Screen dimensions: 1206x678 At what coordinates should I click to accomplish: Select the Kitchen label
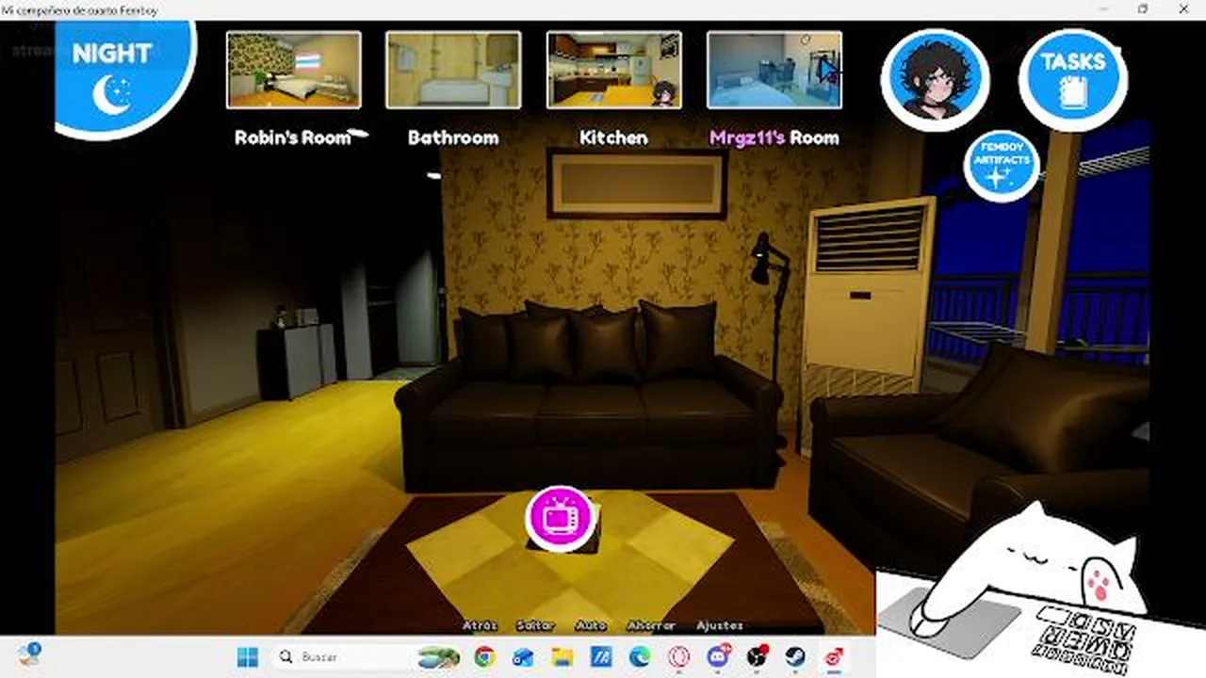coord(613,137)
